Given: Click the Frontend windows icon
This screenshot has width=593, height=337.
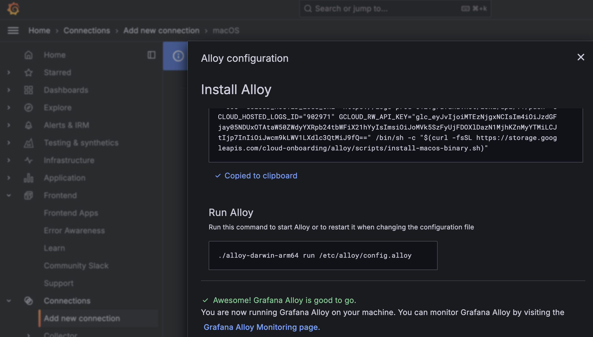Looking at the screenshot, I should click(29, 195).
